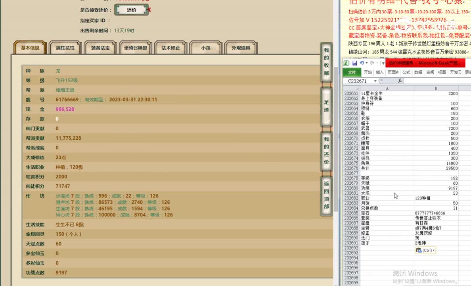
Task: Switch to the 开始 ribbon tab
Action: pyautogui.click(x=368, y=72)
